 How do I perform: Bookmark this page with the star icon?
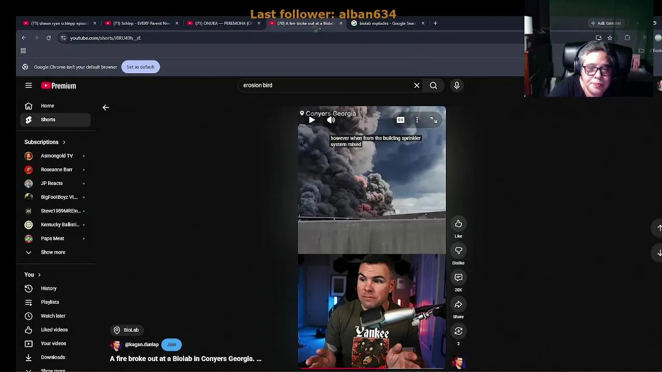pyautogui.click(x=610, y=38)
